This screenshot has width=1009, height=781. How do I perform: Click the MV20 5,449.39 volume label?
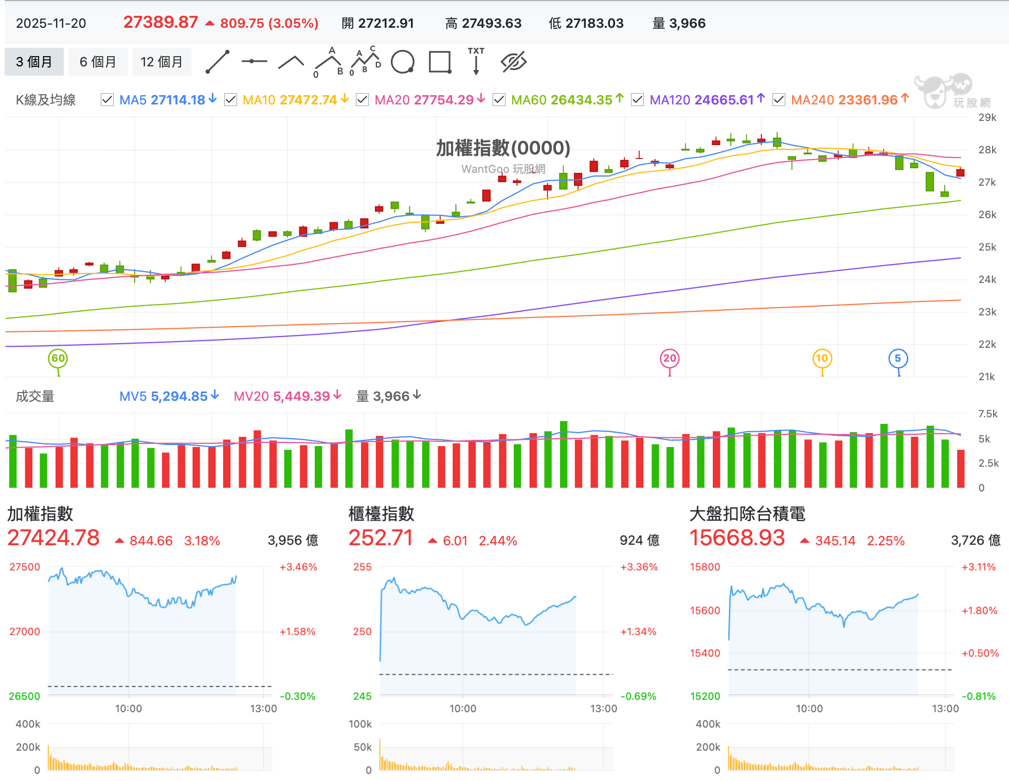[287, 396]
